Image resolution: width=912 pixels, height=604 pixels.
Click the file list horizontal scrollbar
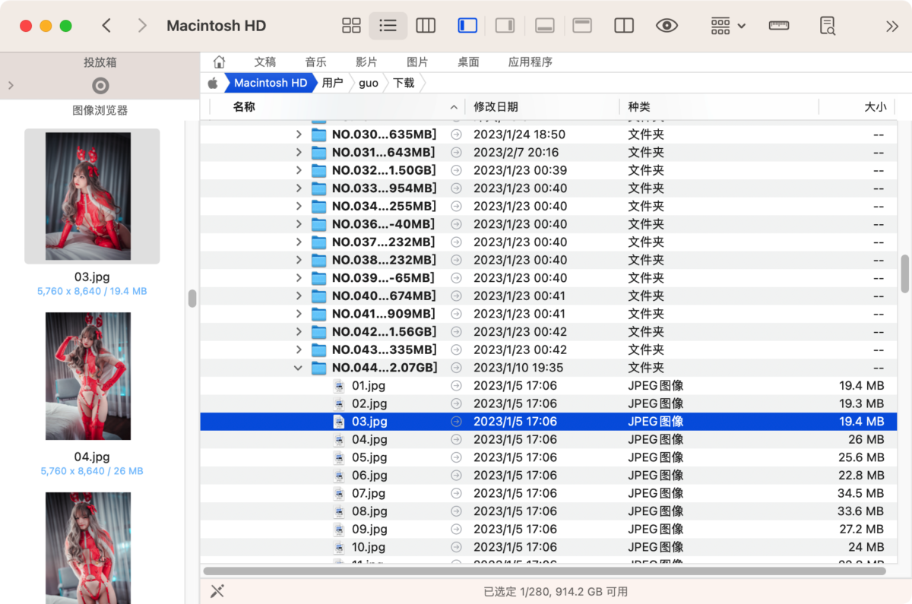point(544,571)
